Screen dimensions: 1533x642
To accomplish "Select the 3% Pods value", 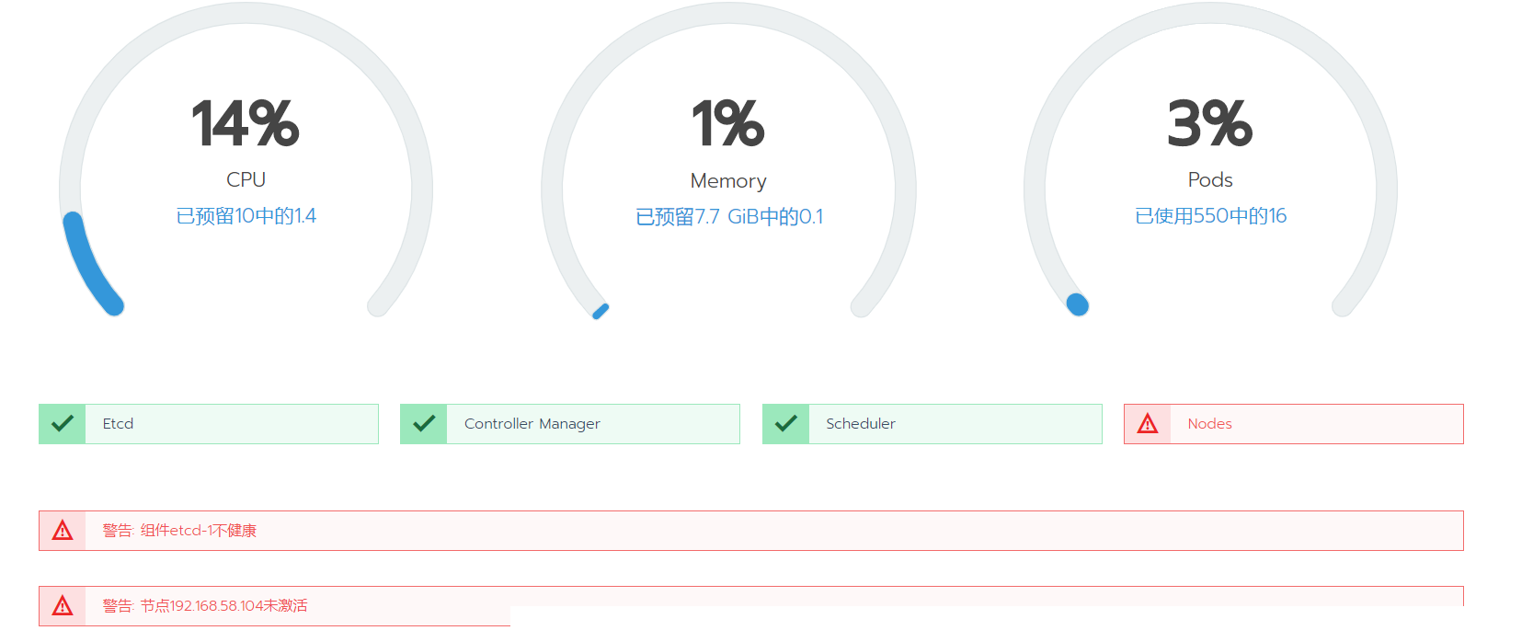I will point(1210,123).
